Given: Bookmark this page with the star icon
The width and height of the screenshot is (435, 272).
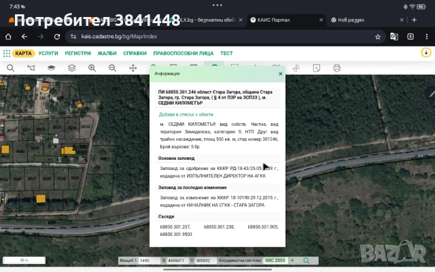Looking at the screenshot, I should coord(378,36).
